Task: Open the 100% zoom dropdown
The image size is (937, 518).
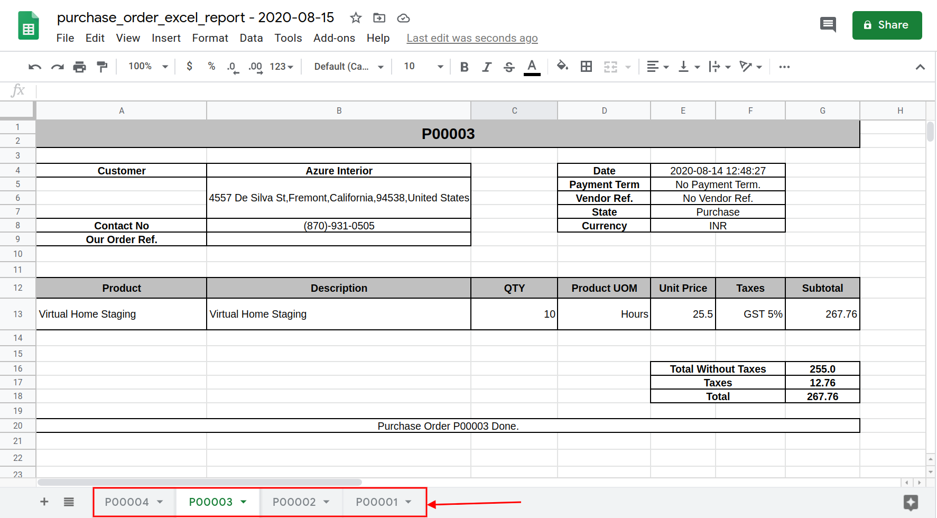Action: (148, 67)
